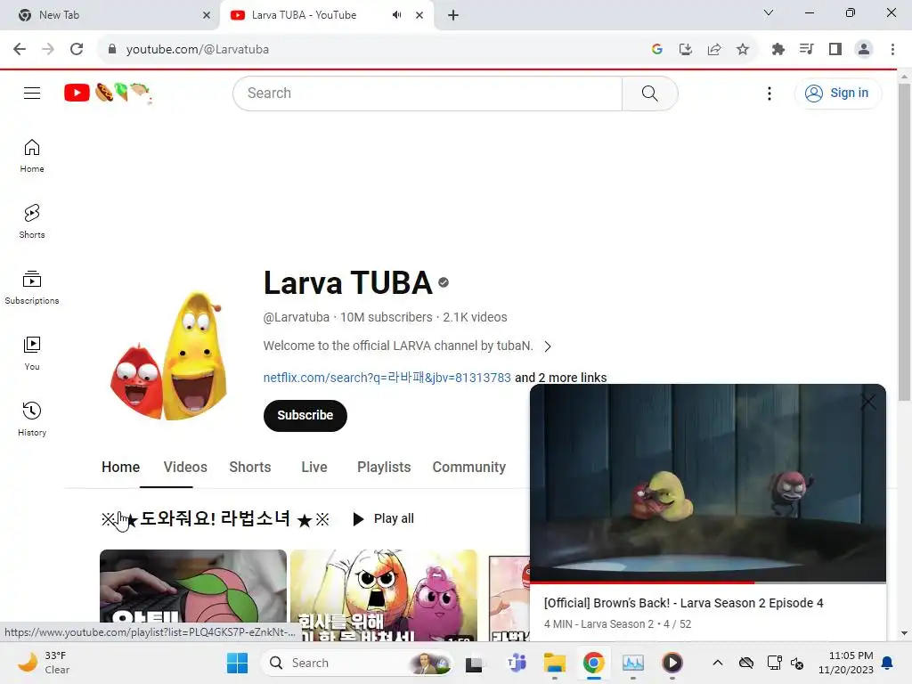The image size is (912, 684).
Task: Install app via address bar icon
Action: click(x=685, y=50)
